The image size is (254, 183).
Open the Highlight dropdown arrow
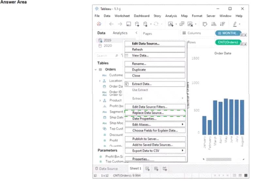pos(240,24)
